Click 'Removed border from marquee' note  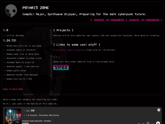(x=20, y=75)
